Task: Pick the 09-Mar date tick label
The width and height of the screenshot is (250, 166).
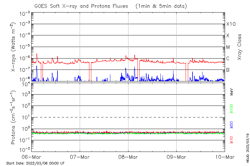Action: click(x=176, y=157)
